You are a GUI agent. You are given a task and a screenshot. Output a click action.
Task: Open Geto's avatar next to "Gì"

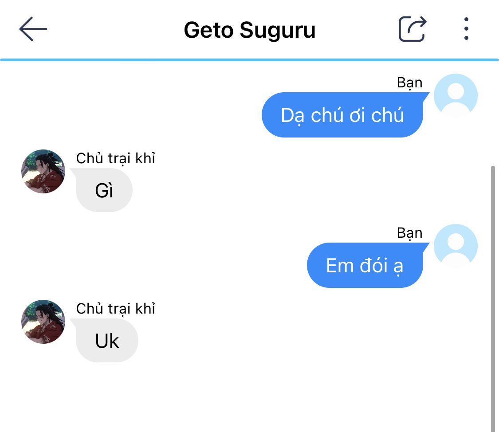point(43,172)
